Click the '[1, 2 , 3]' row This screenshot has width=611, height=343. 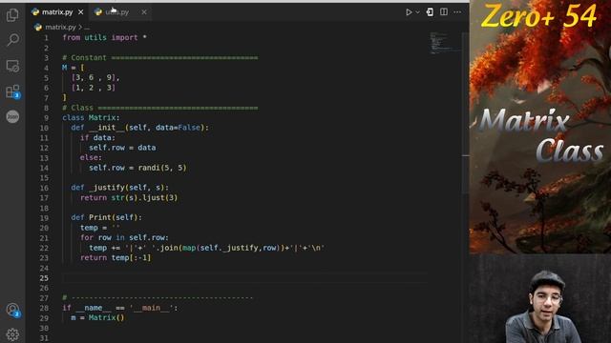coord(94,88)
